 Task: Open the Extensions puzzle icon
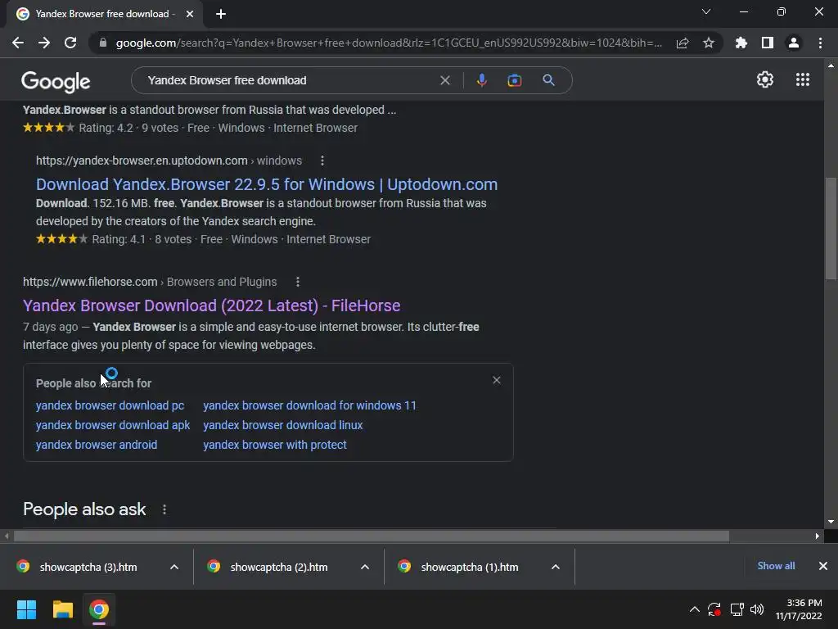tap(741, 43)
